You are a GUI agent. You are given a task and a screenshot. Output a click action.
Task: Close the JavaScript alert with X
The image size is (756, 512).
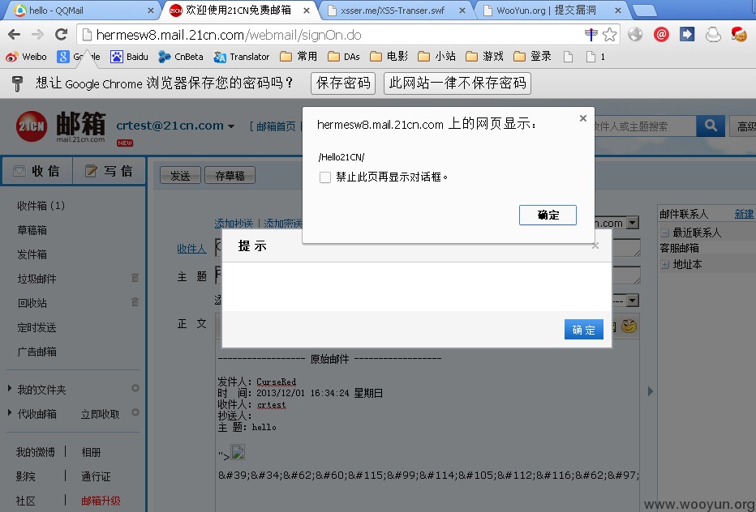tap(583, 118)
